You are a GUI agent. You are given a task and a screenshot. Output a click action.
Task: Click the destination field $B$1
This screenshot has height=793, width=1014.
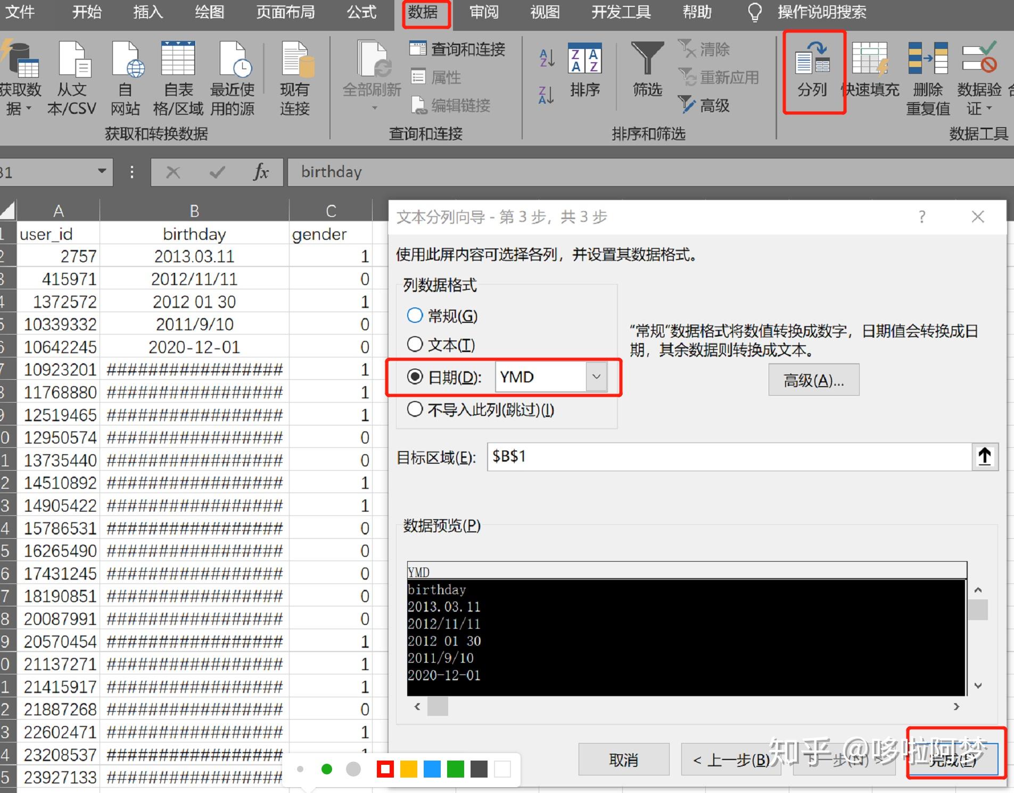click(729, 456)
